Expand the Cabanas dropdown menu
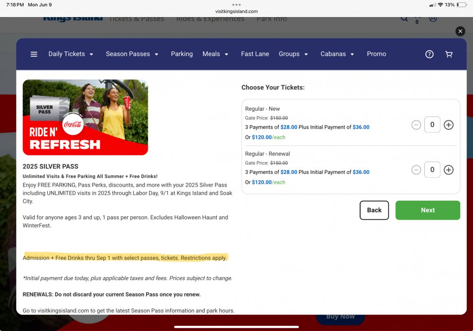The image size is (473, 331). 337,54
